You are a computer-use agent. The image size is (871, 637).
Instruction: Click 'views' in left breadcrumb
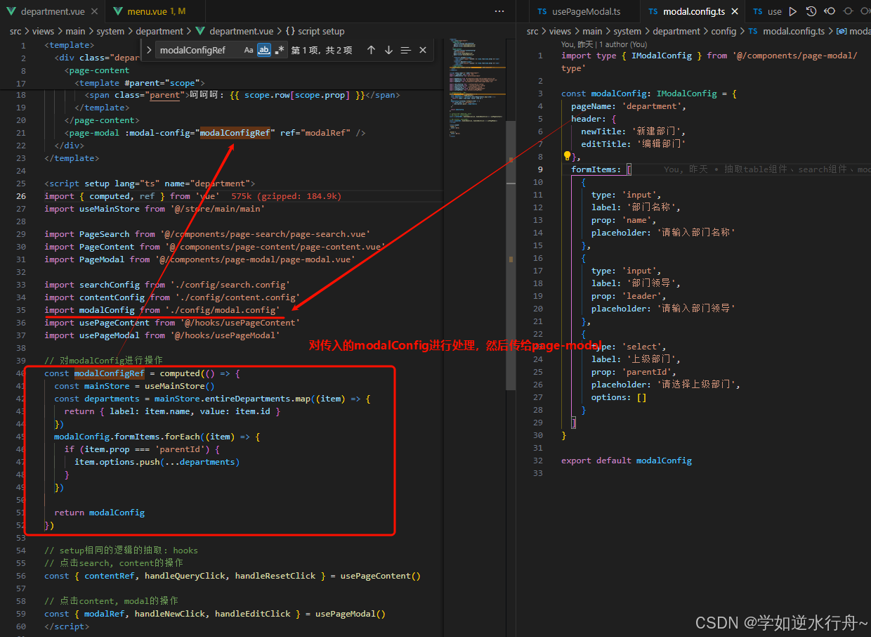pyautogui.click(x=43, y=31)
